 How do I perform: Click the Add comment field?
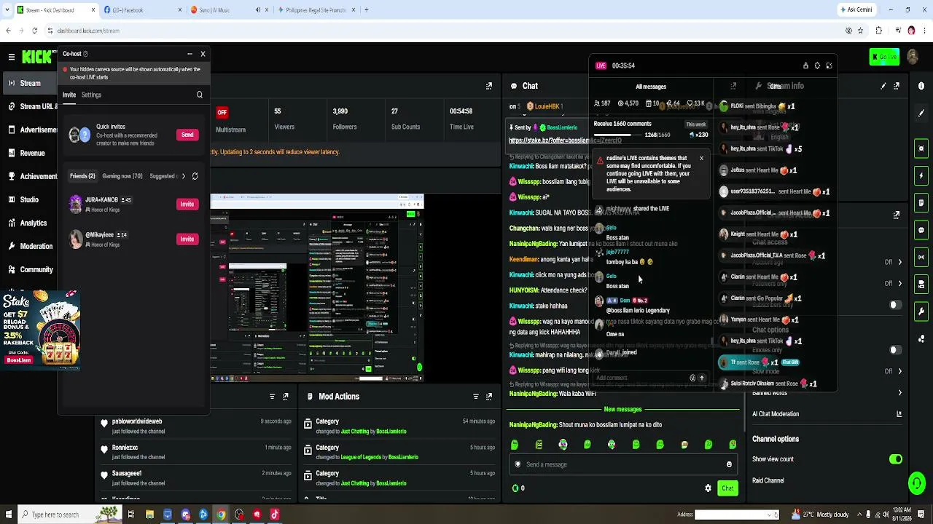point(640,378)
